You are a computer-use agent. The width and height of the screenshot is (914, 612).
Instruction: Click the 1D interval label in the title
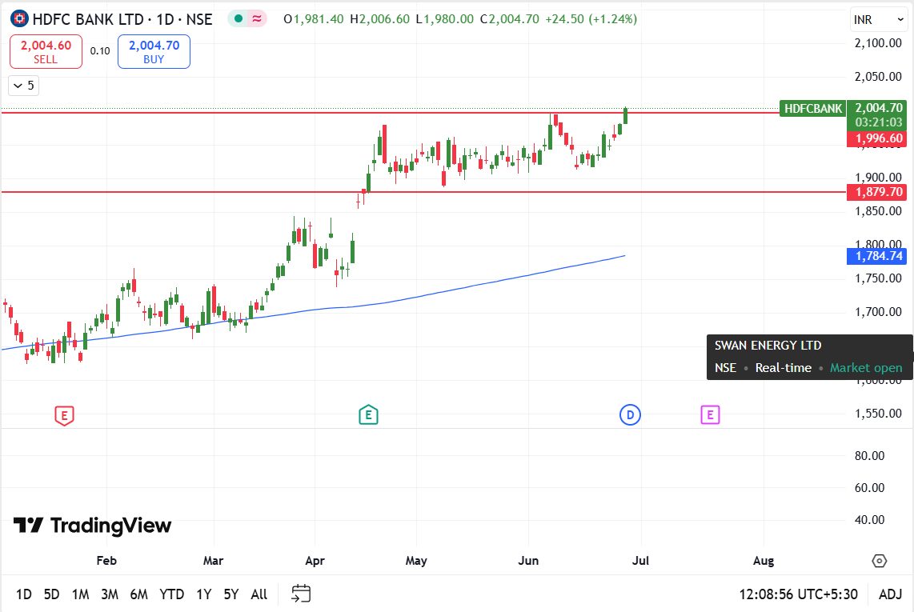click(x=166, y=19)
